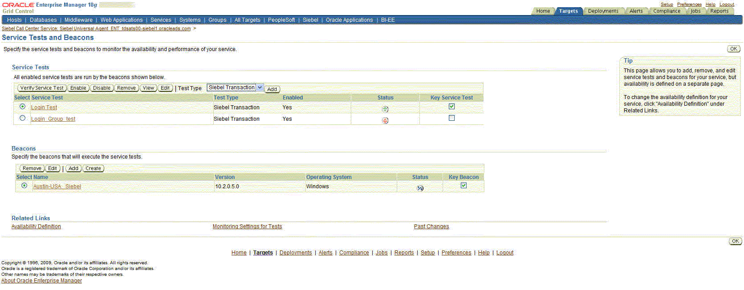Open the Login_Group_test link

point(53,119)
